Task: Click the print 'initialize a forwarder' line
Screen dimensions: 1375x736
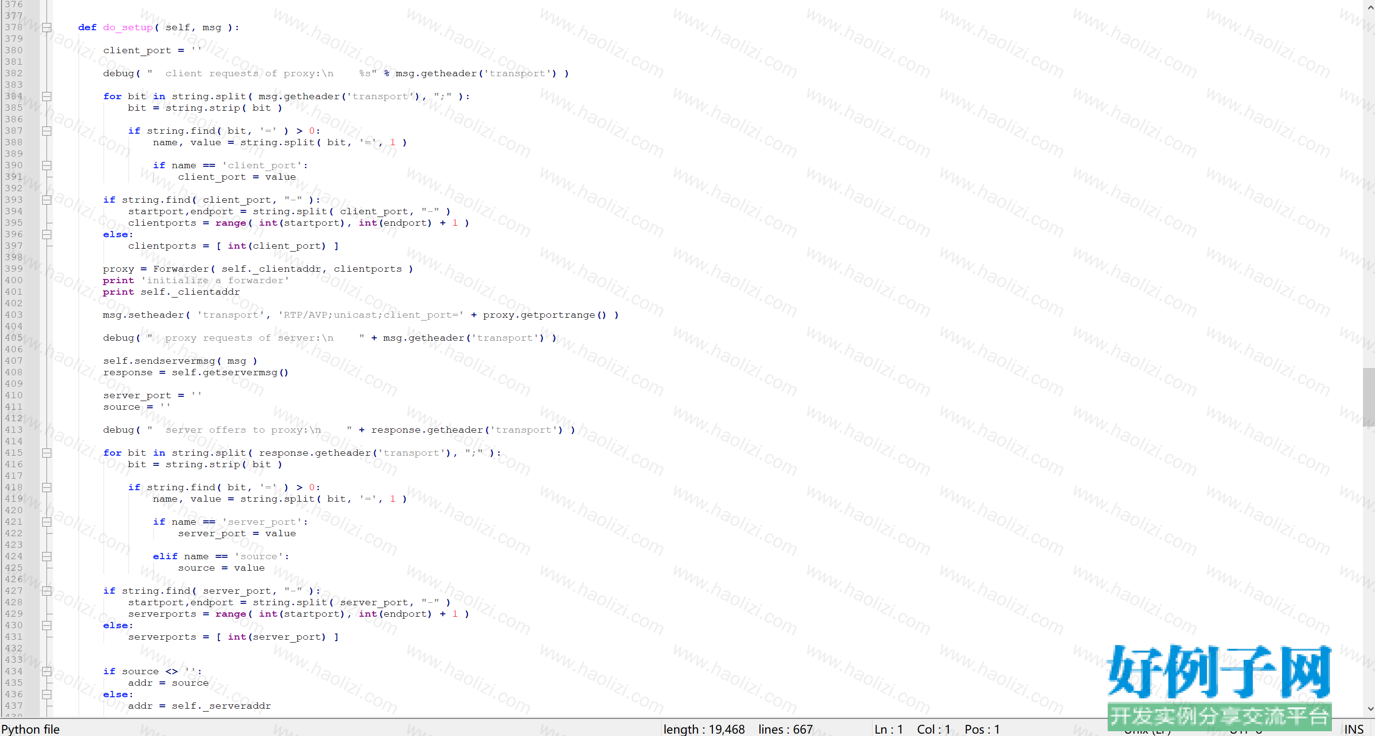Action: click(196, 280)
